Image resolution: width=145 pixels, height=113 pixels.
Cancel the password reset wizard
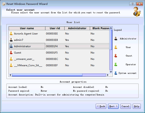tap(125, 106)
